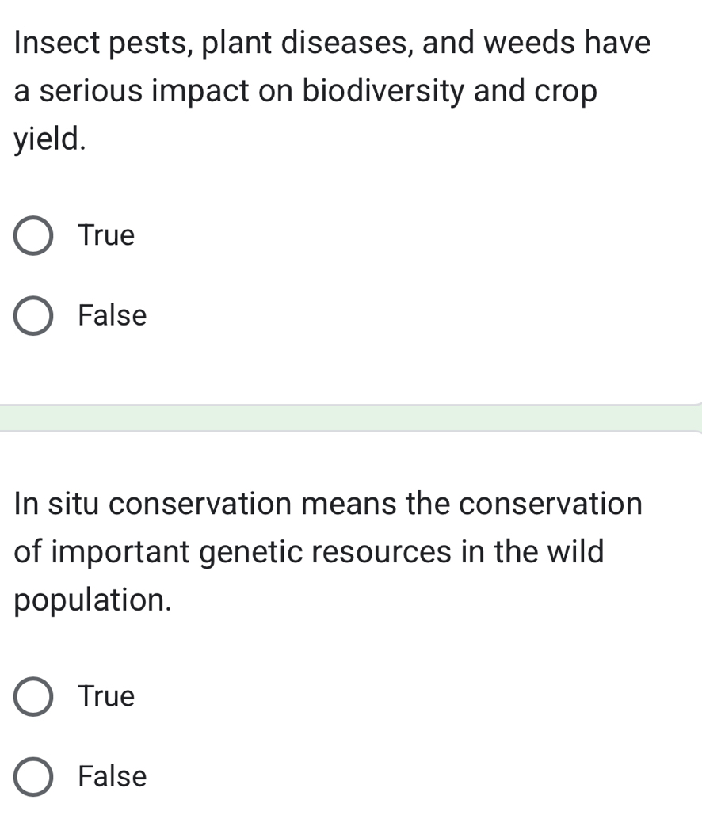This screenshot has width=702, height=815.
Task: Mark the biodiversity impact statement as False
Action: pos(33,315)
